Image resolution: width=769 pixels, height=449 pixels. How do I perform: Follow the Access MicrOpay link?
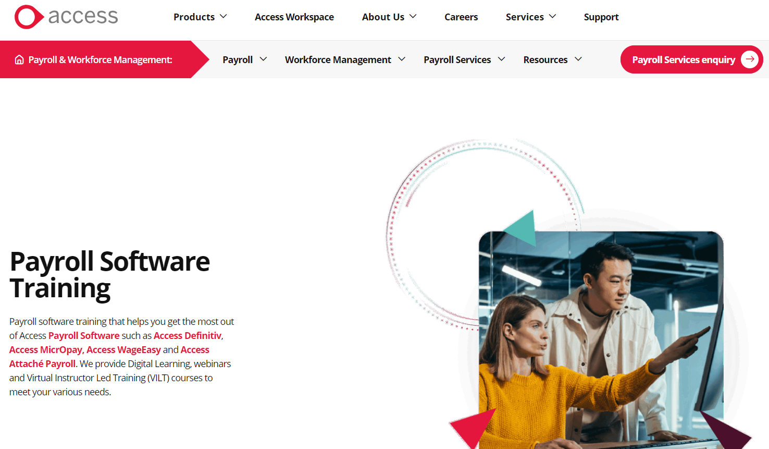click(46, 349)
